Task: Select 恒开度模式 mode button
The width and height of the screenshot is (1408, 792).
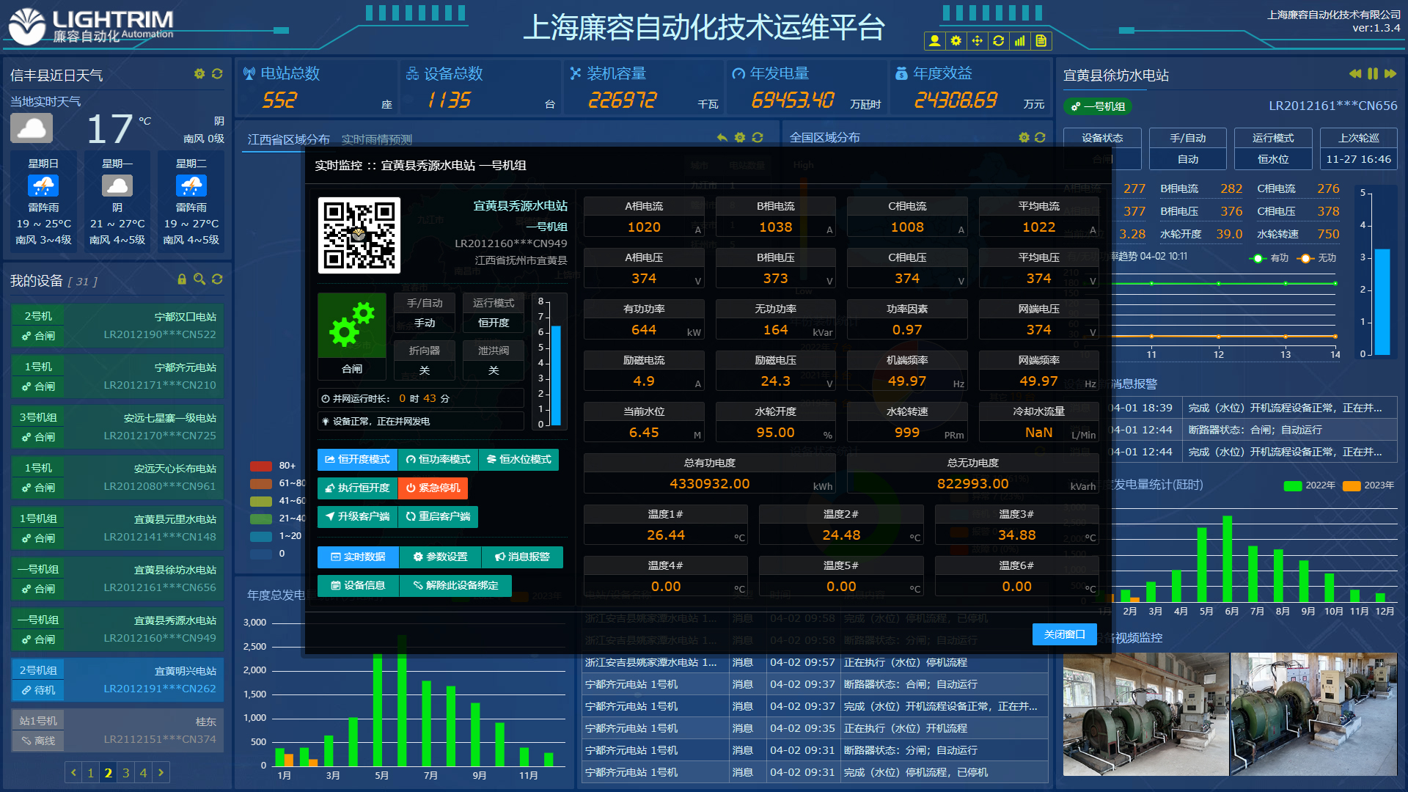Action: (358, 460)
